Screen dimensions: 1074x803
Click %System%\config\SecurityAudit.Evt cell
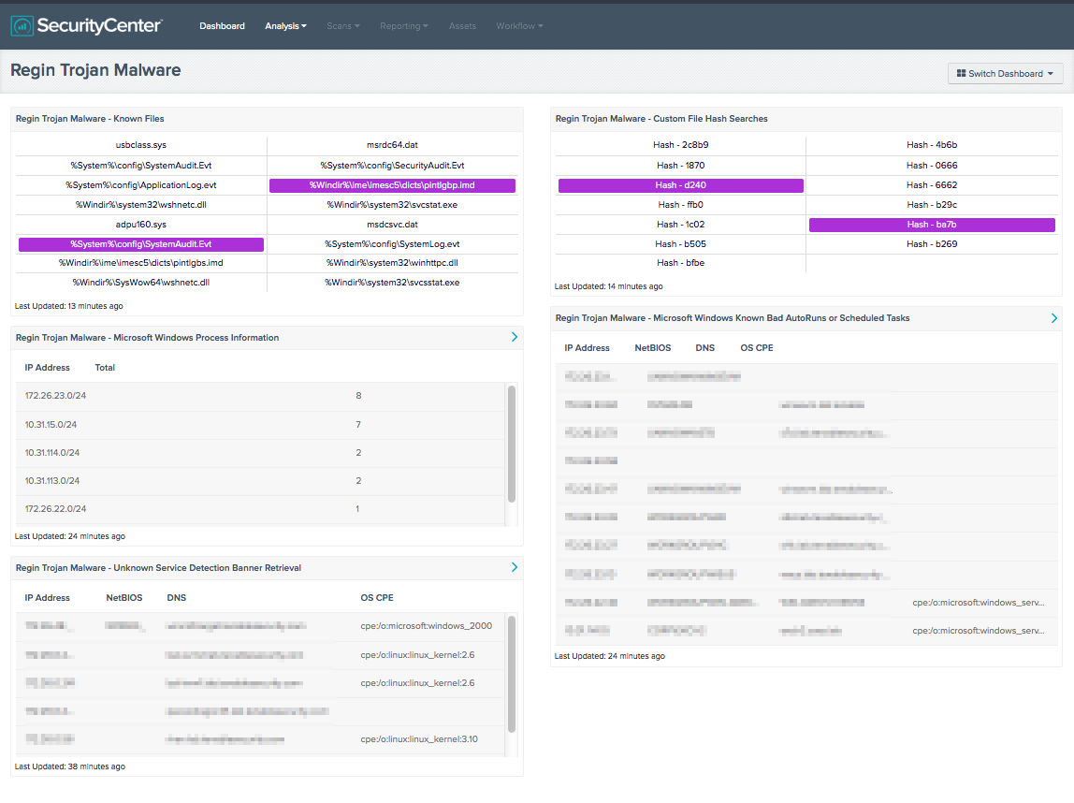[x=393, y=165]
